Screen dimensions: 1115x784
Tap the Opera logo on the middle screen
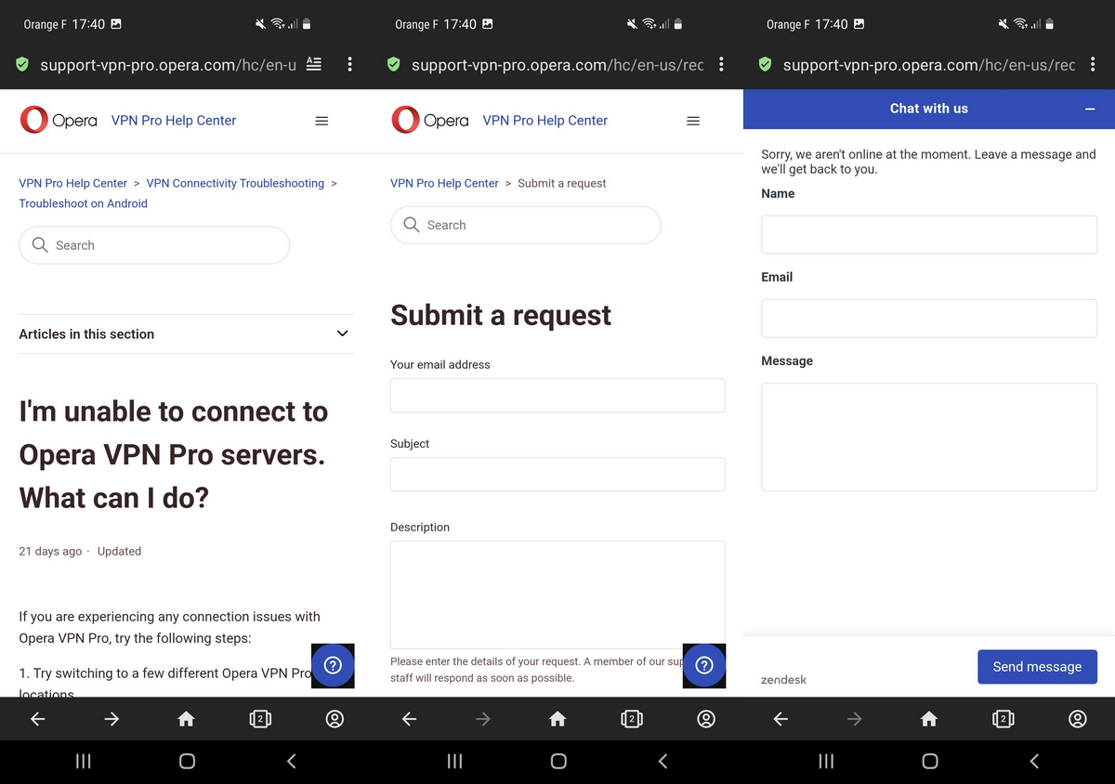click(x=429, y=120)
